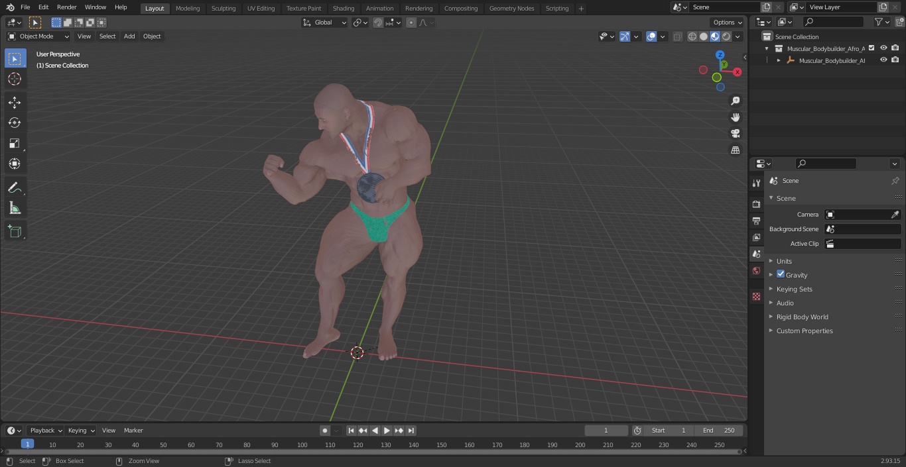The width and height of the screenshot is (906, 467).
Task: Open the Keying dropdown in timeline
Action: 81,431
